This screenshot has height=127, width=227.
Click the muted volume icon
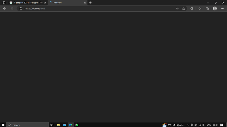[204, 125]
